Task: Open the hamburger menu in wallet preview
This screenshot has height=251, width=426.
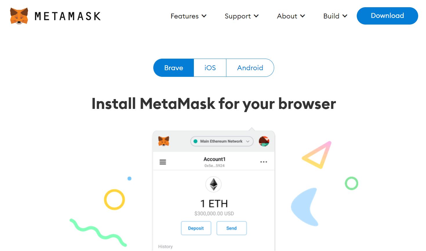Action: (163, 162)
